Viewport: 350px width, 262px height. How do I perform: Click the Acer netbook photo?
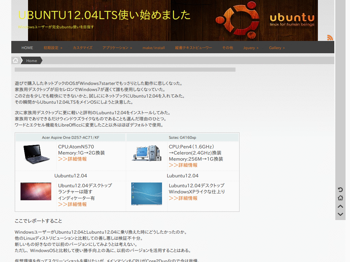pos(36,154)
